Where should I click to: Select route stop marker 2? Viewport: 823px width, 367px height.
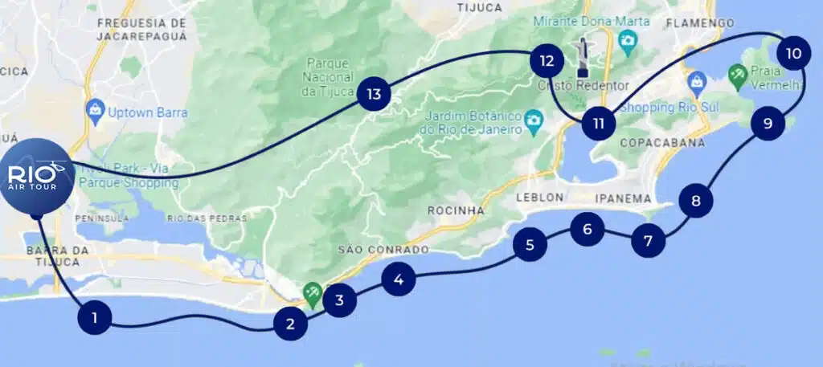tap(290, 324)
